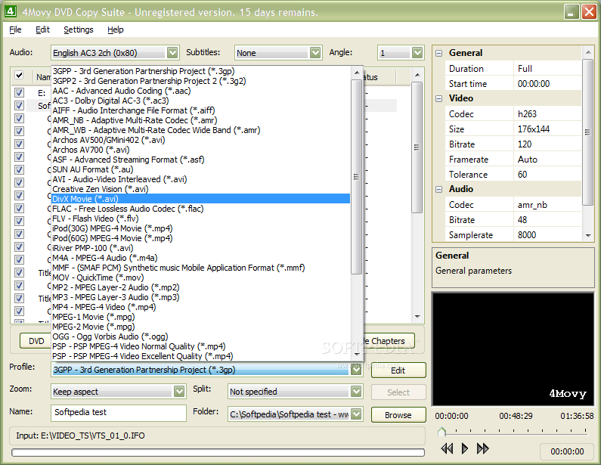Click the current time field 00:00:00

point(567,451)
